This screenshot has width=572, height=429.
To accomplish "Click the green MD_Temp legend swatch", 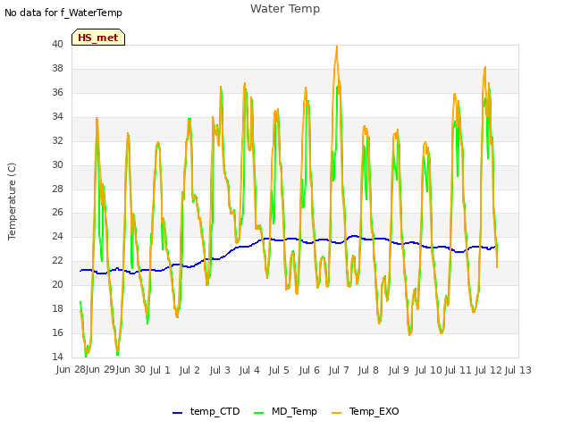I will 258,413.
